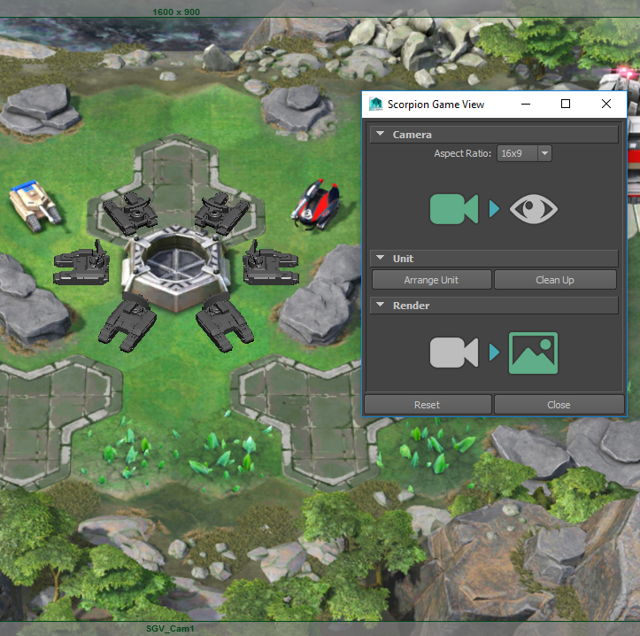Open the Aspect Ratio dropdown arrow
Screen dimensions: 640x636
coord(544,153)
